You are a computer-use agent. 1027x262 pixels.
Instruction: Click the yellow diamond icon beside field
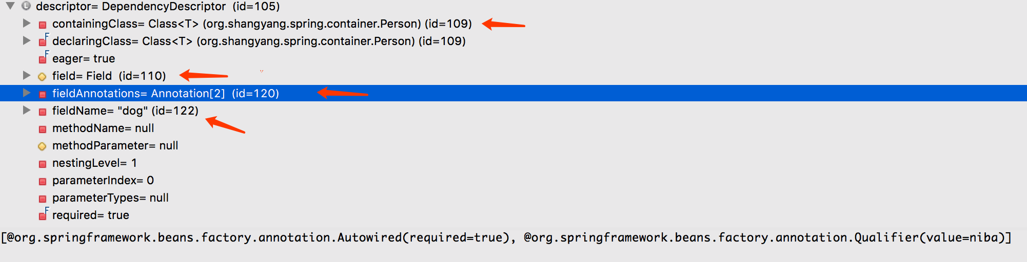(42, 77)
